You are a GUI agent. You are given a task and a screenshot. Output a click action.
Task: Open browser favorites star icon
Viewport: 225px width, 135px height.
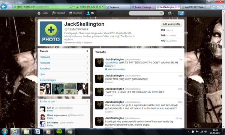pyautogui.click(x=218, y=7)
